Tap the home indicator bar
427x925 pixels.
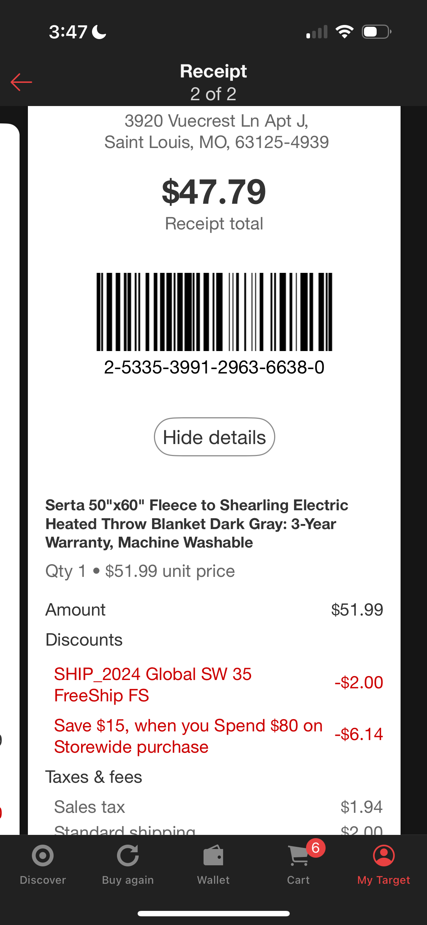pos(213,913)
